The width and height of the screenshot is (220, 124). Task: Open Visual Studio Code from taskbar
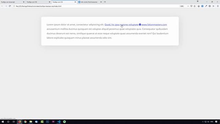pos(59,122)
